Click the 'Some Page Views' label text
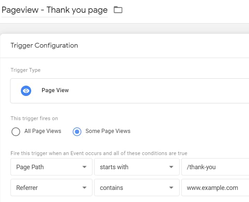This screenshot has width=249, height=202. click(108, 131)
